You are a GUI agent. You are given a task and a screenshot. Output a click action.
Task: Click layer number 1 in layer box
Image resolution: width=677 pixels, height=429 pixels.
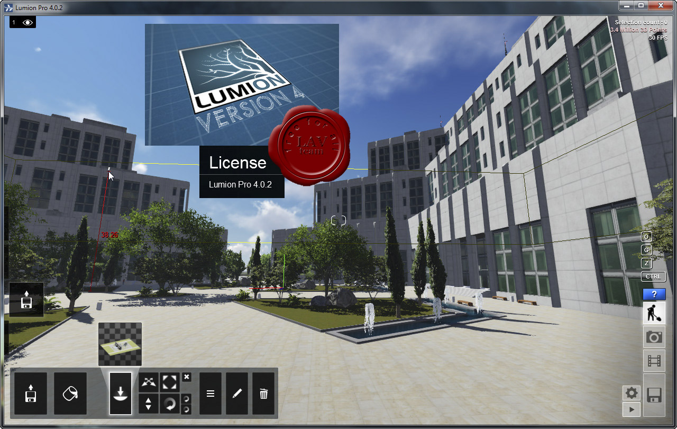(14, 22)
